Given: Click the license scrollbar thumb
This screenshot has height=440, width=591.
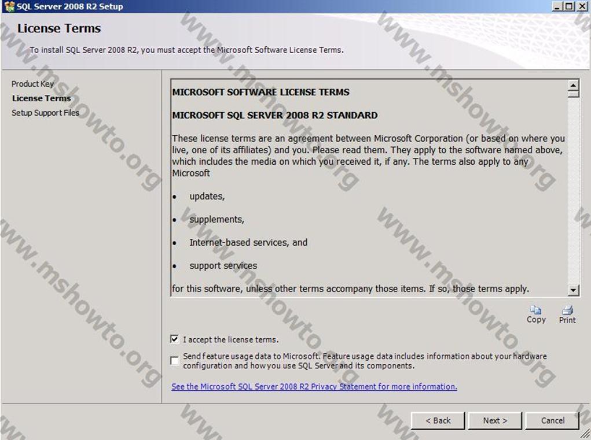Looking at the screenshot, I should point(573,94).
